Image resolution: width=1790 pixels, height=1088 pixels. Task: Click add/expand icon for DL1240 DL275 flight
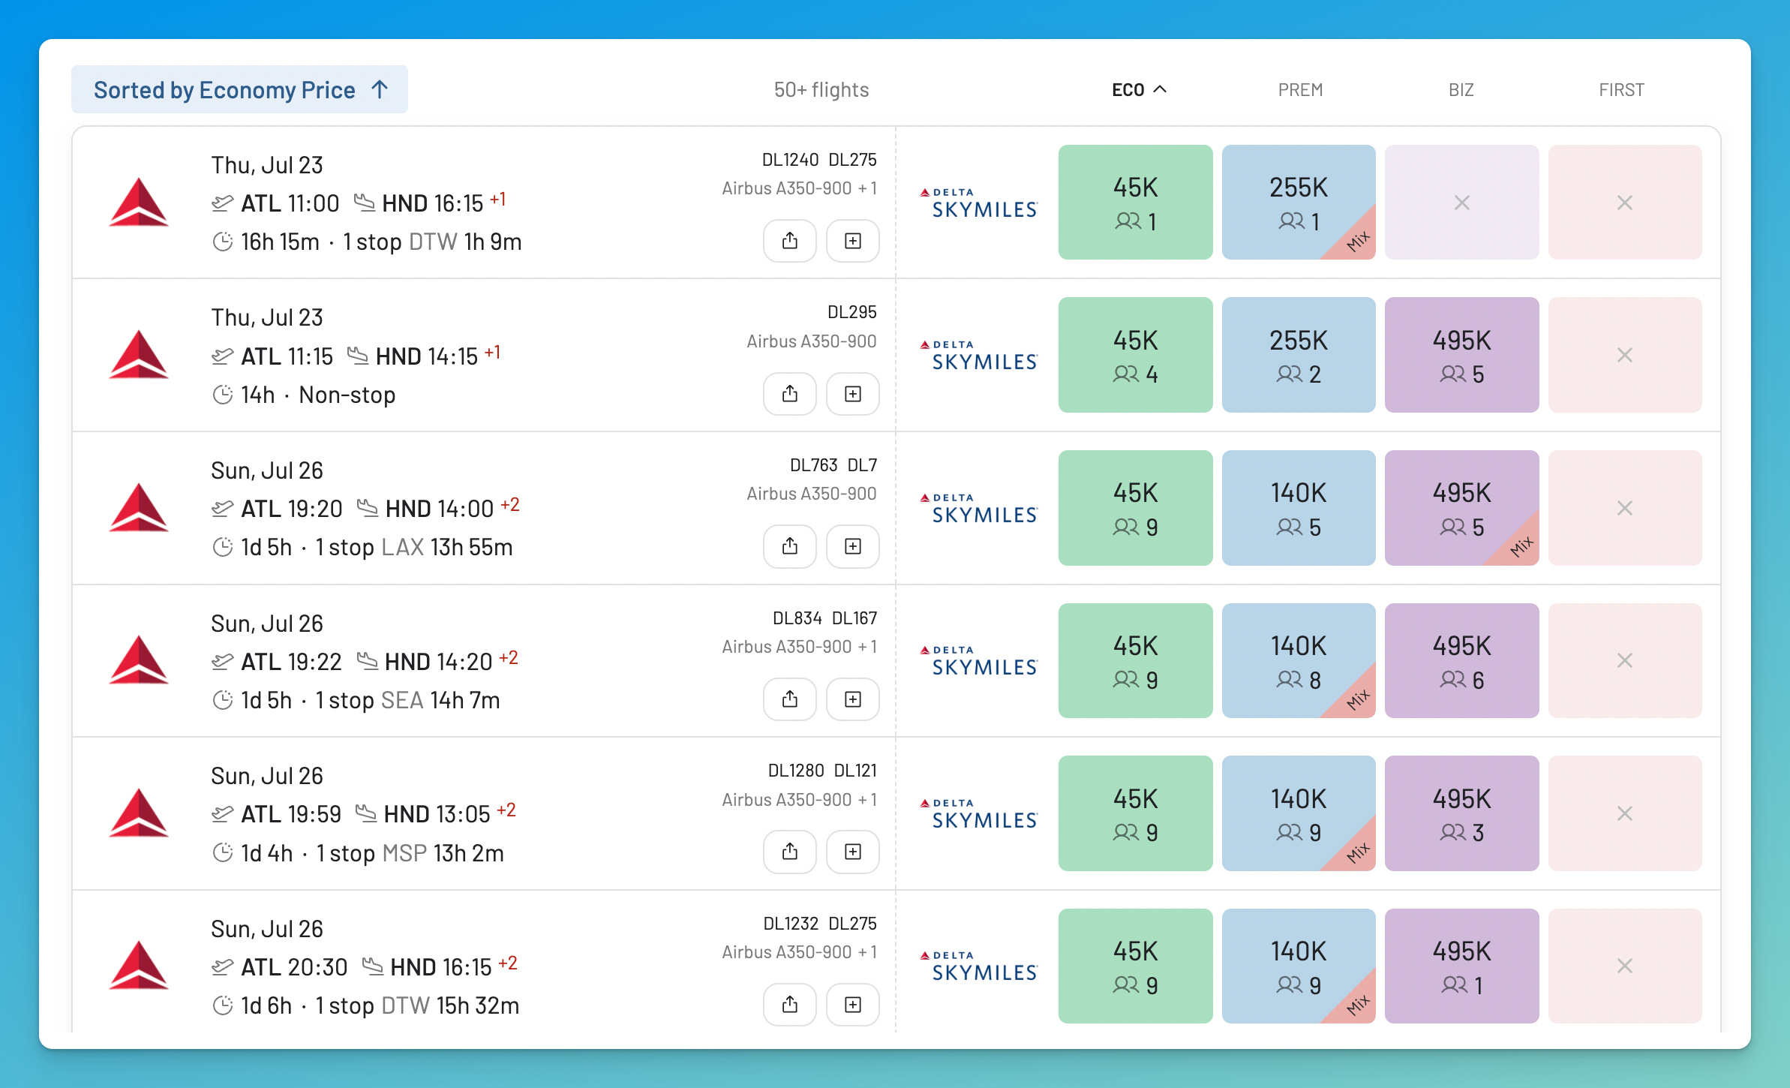pyautogui.click(x=853, y=241)
